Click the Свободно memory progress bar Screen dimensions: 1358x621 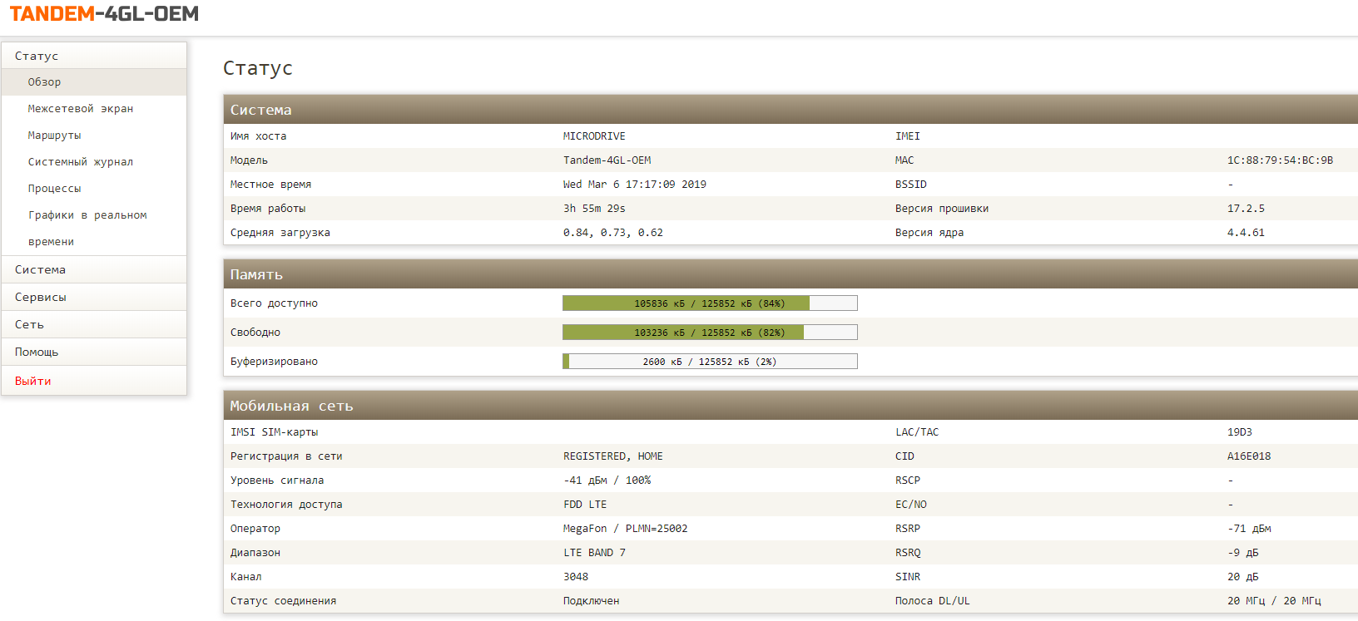(710, 333)
